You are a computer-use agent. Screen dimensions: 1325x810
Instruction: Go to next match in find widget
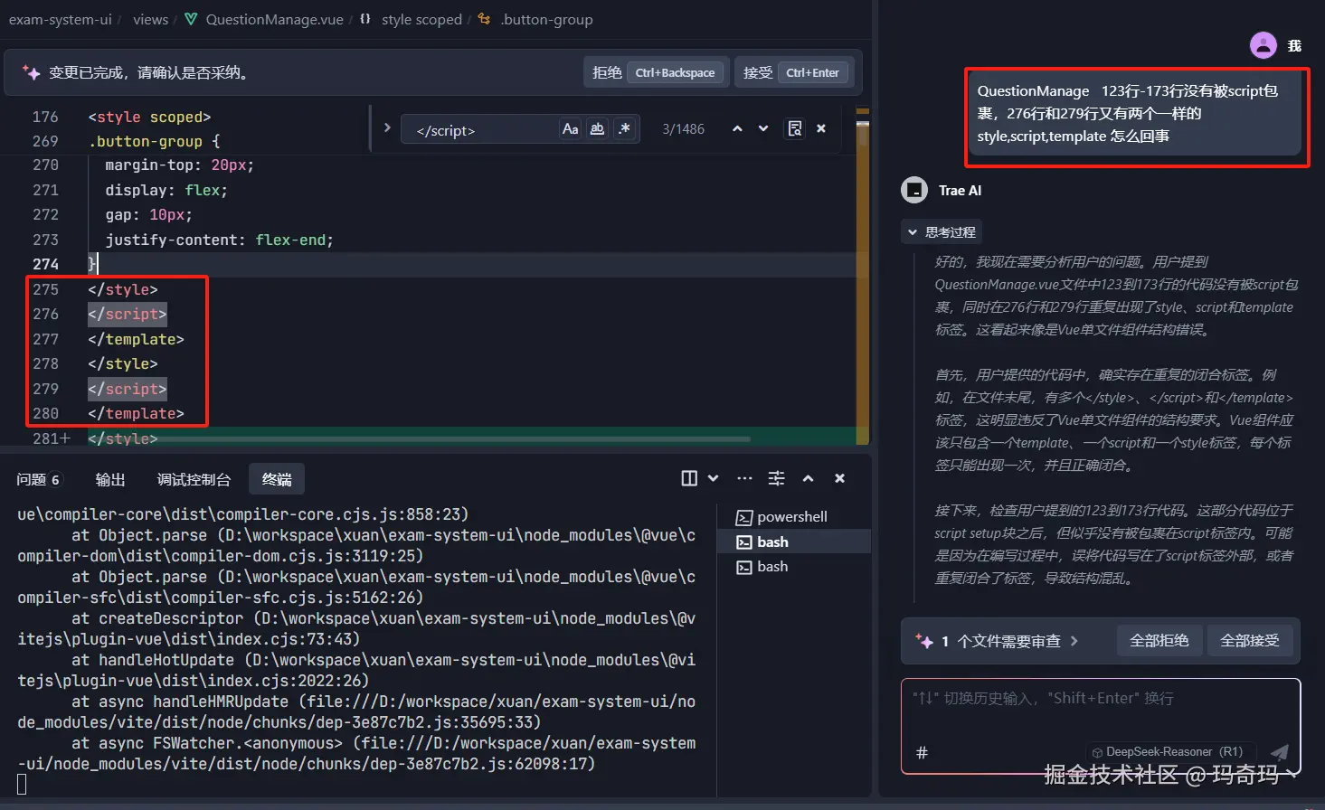point(763,129)
